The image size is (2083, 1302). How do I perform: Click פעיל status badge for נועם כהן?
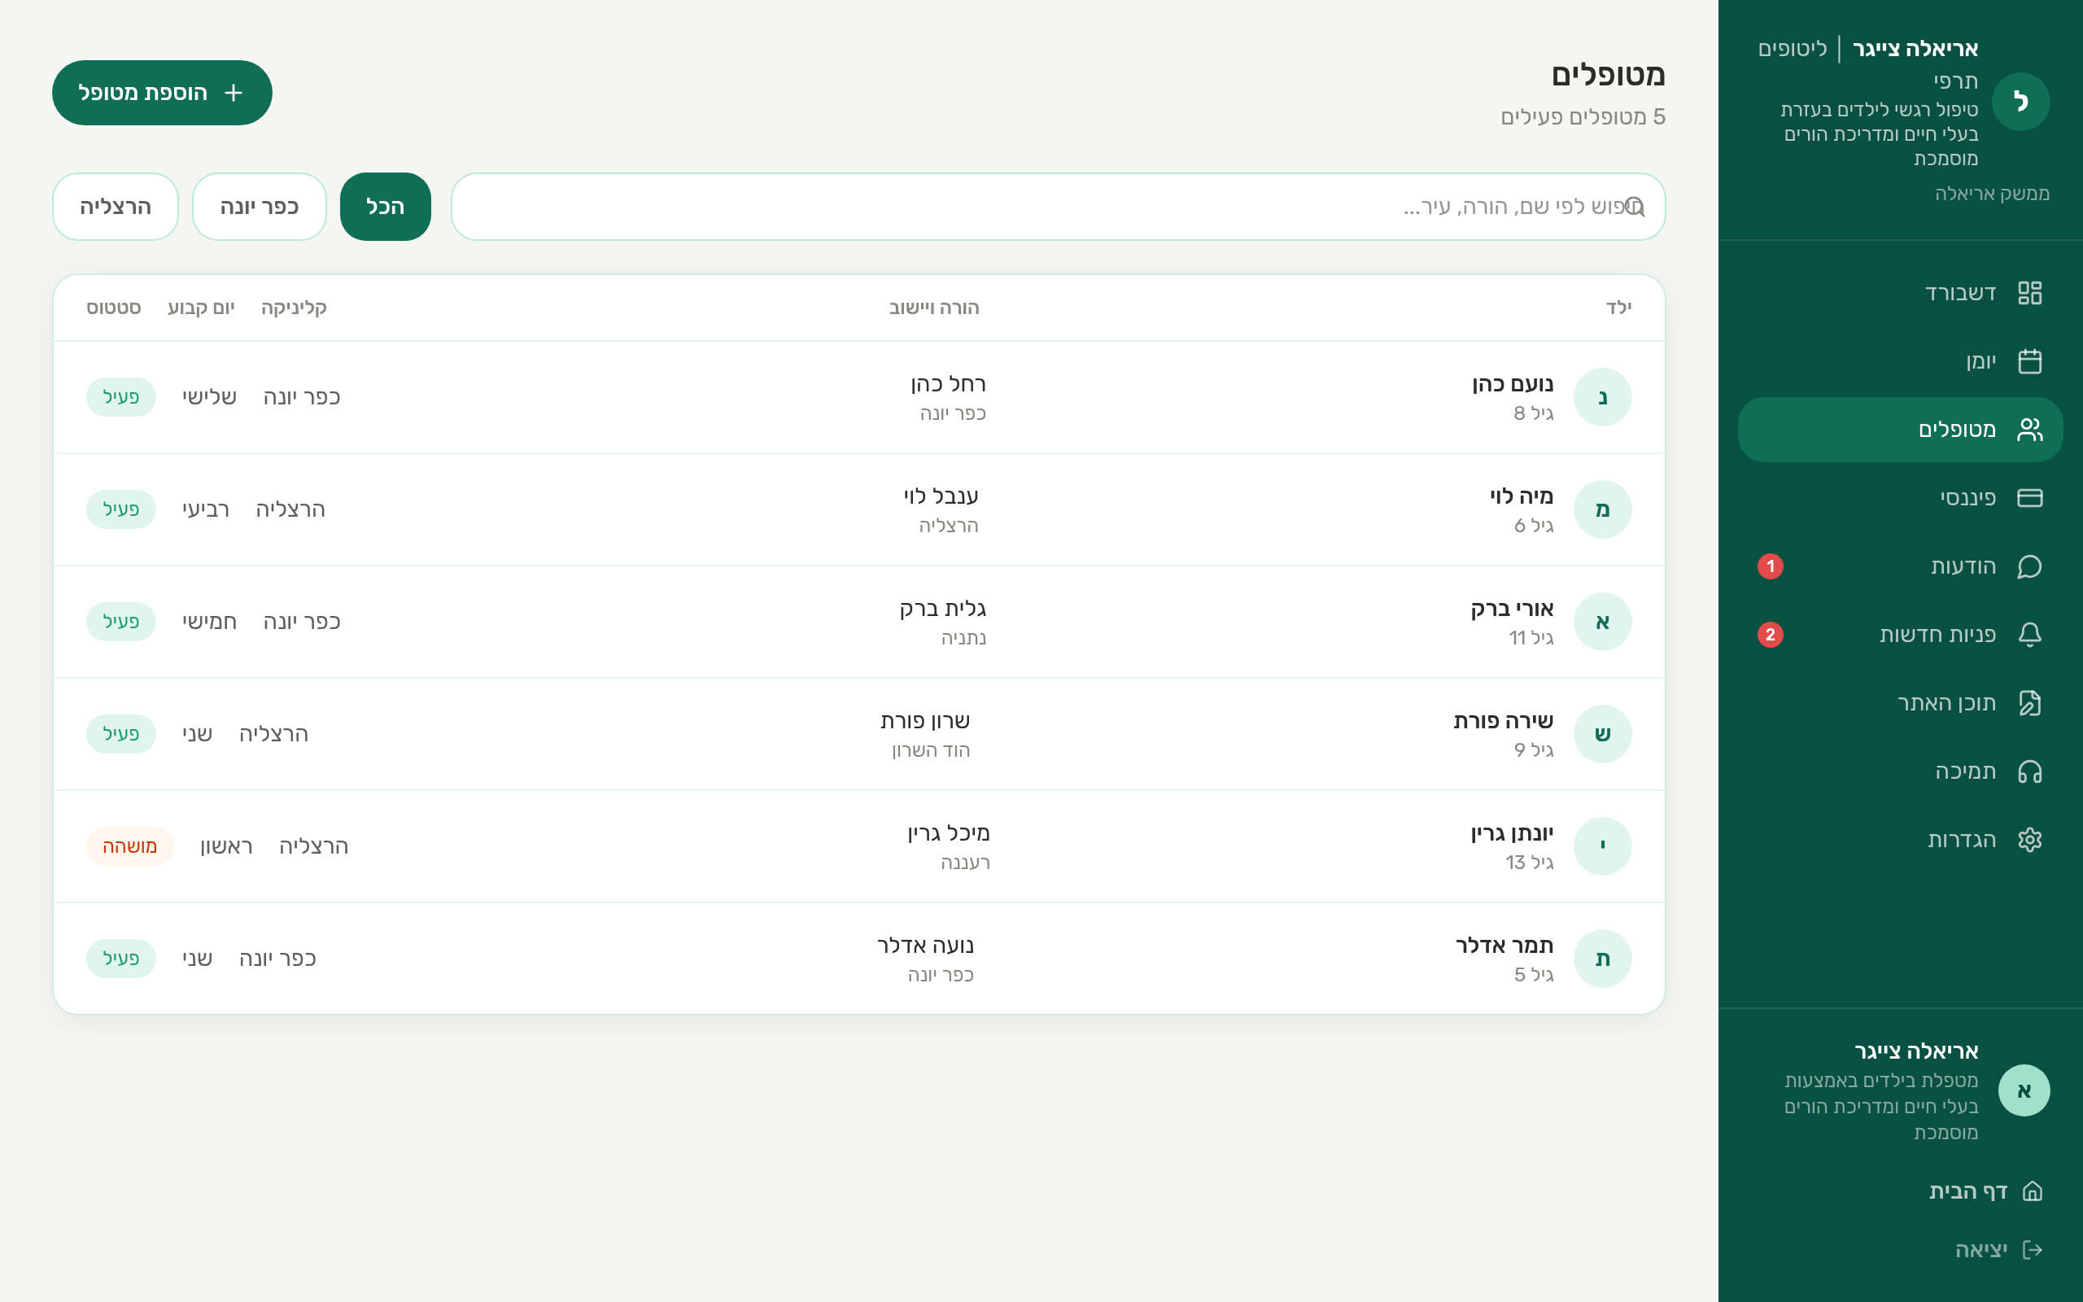point(120,397)
